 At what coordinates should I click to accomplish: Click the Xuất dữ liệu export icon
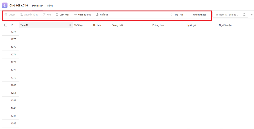(x=75, y=15)
